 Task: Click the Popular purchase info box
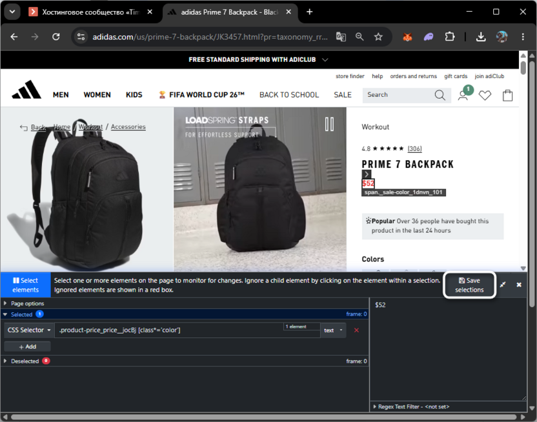[x=432, y=226]
